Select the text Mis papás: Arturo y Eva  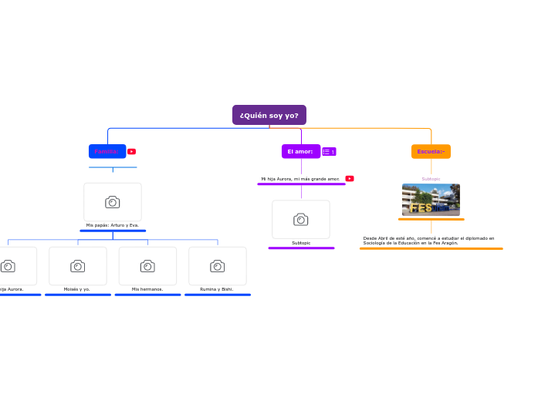pos(113,225)
